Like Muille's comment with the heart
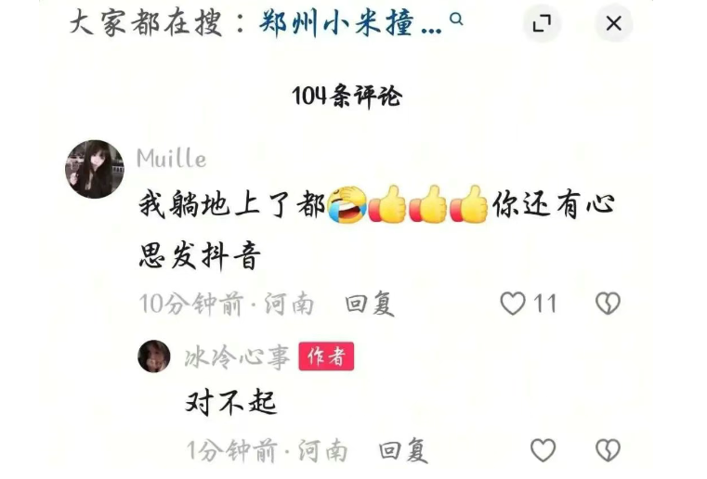 [513, 304]
